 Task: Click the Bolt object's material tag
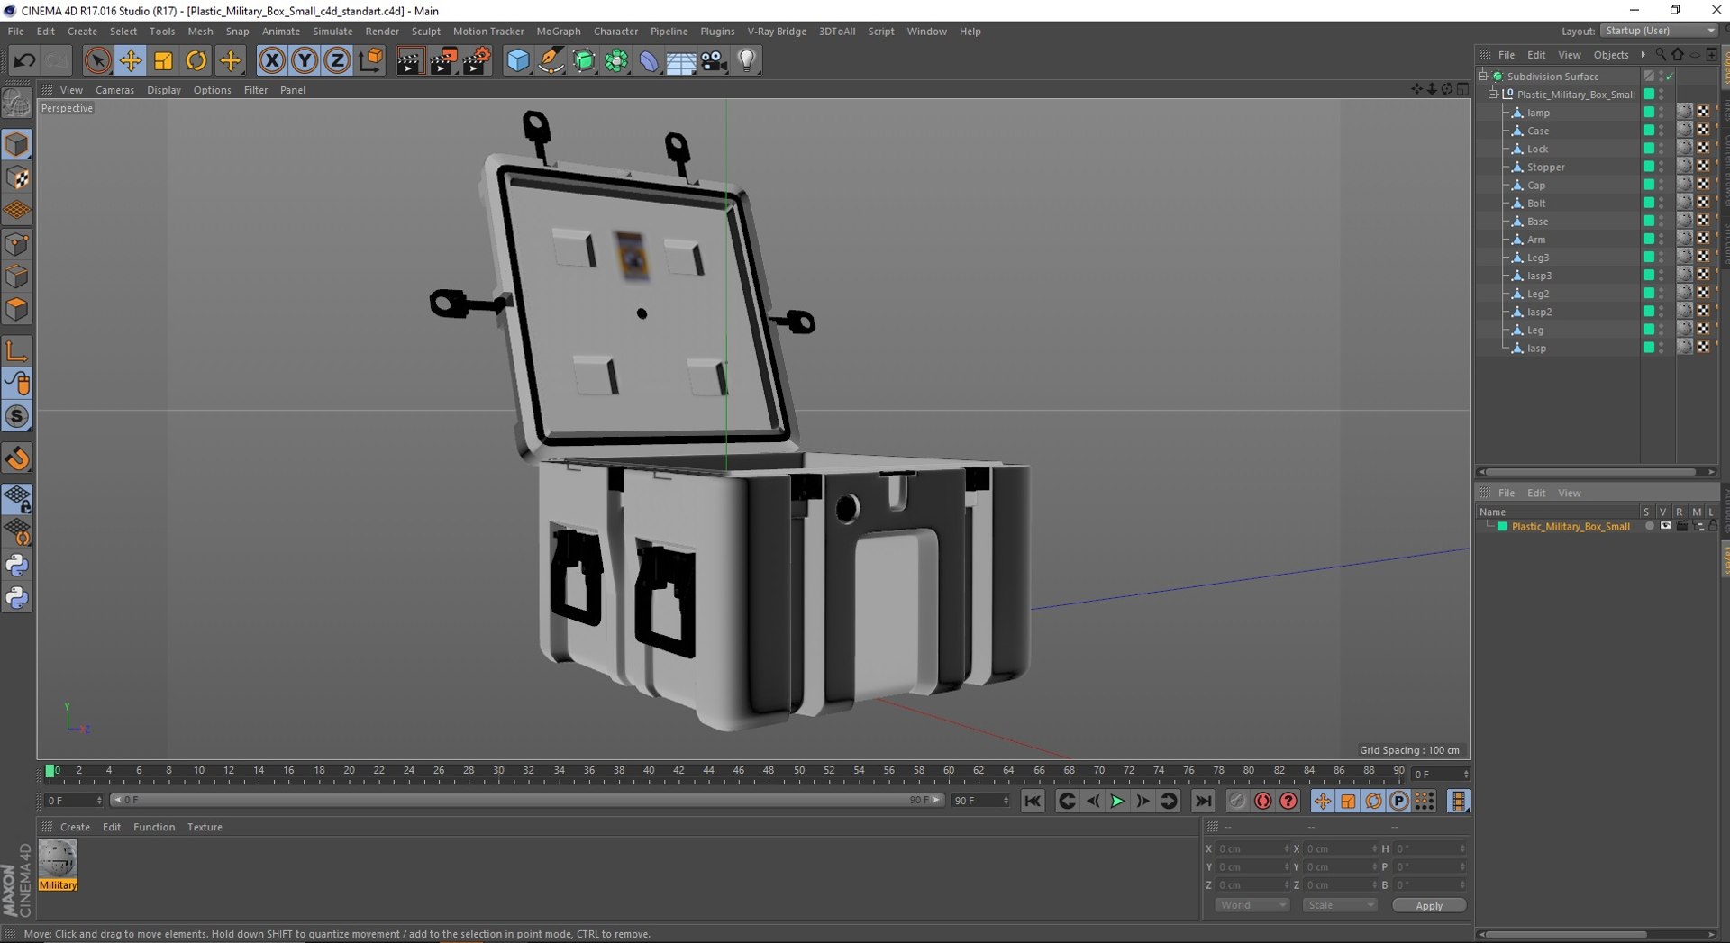[1684, 203]
